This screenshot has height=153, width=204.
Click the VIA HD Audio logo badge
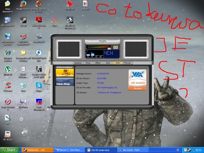click(x=137, y=80)
